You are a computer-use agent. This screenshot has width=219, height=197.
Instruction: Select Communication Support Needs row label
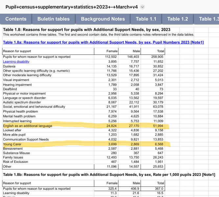(x=26, y=140)
